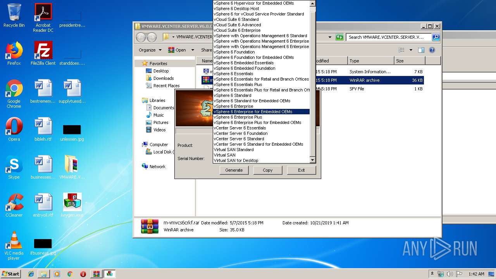
Task: Open the change view dropdown arrow
Action: pyautogui.click(x=411, y=50)
